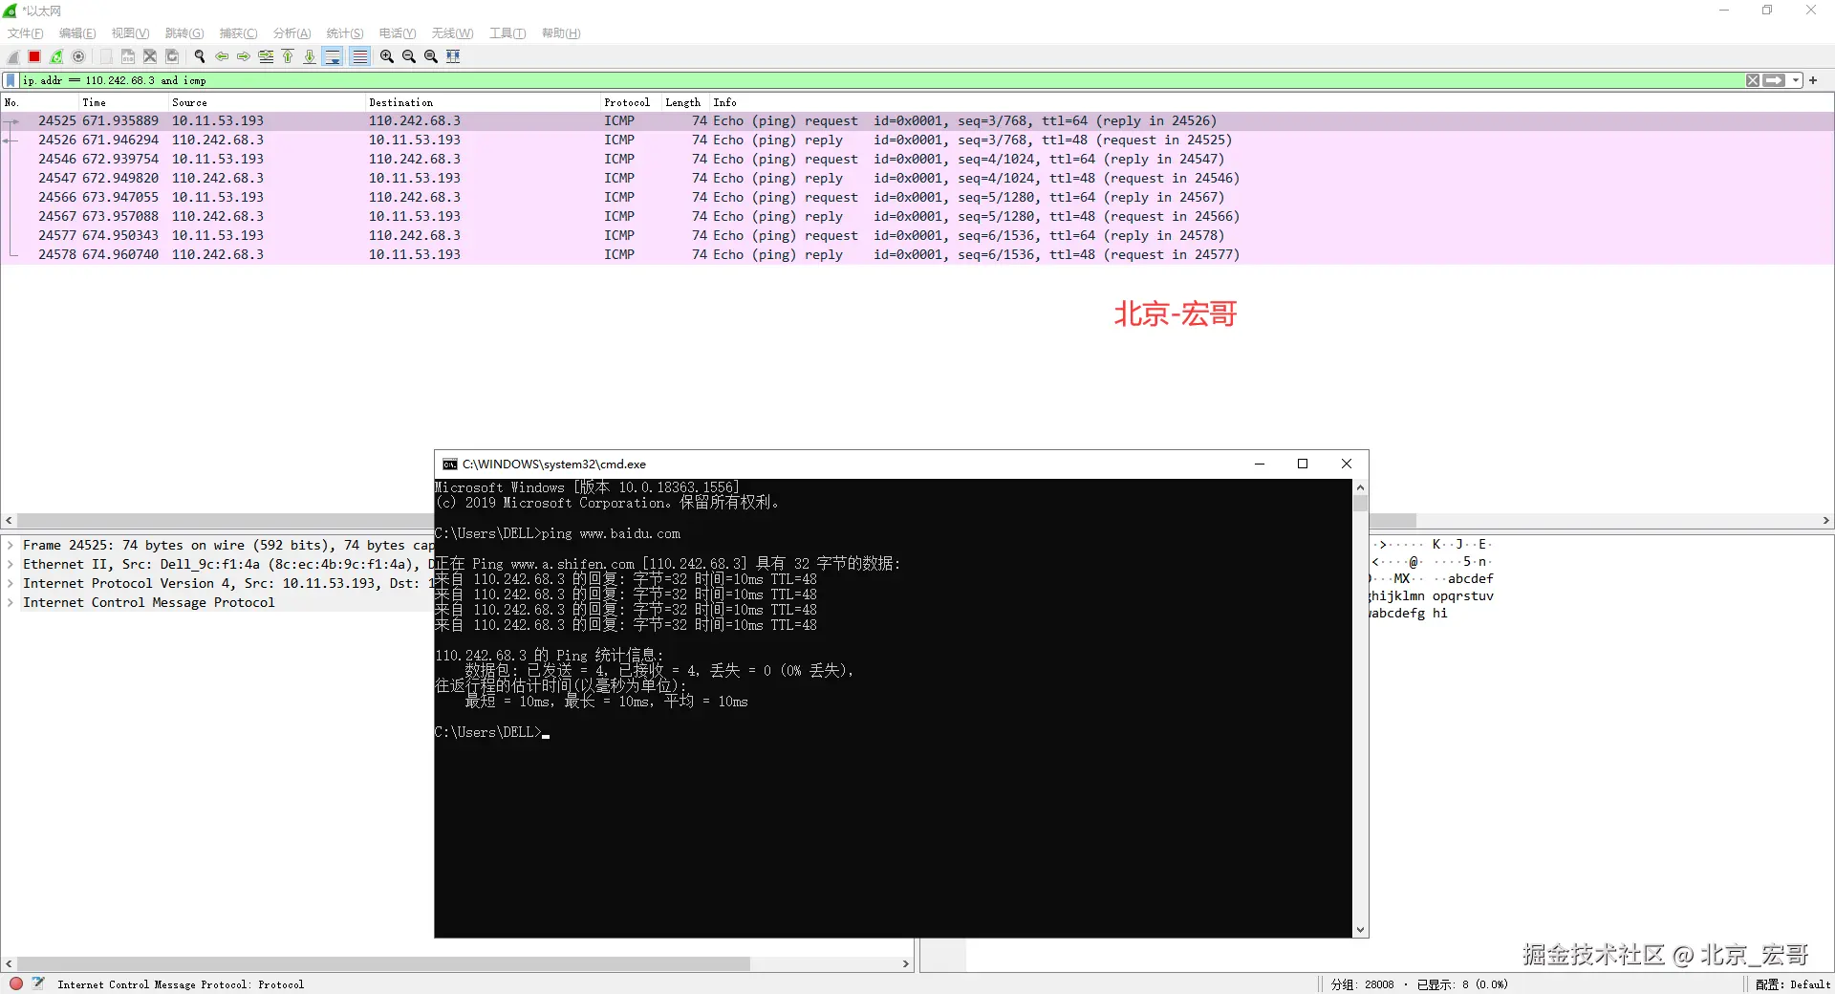Image resolution: width=1835 pixels, height=994 pixels.
Task: Open the 工具(T) menu
Action: [507, 33]
